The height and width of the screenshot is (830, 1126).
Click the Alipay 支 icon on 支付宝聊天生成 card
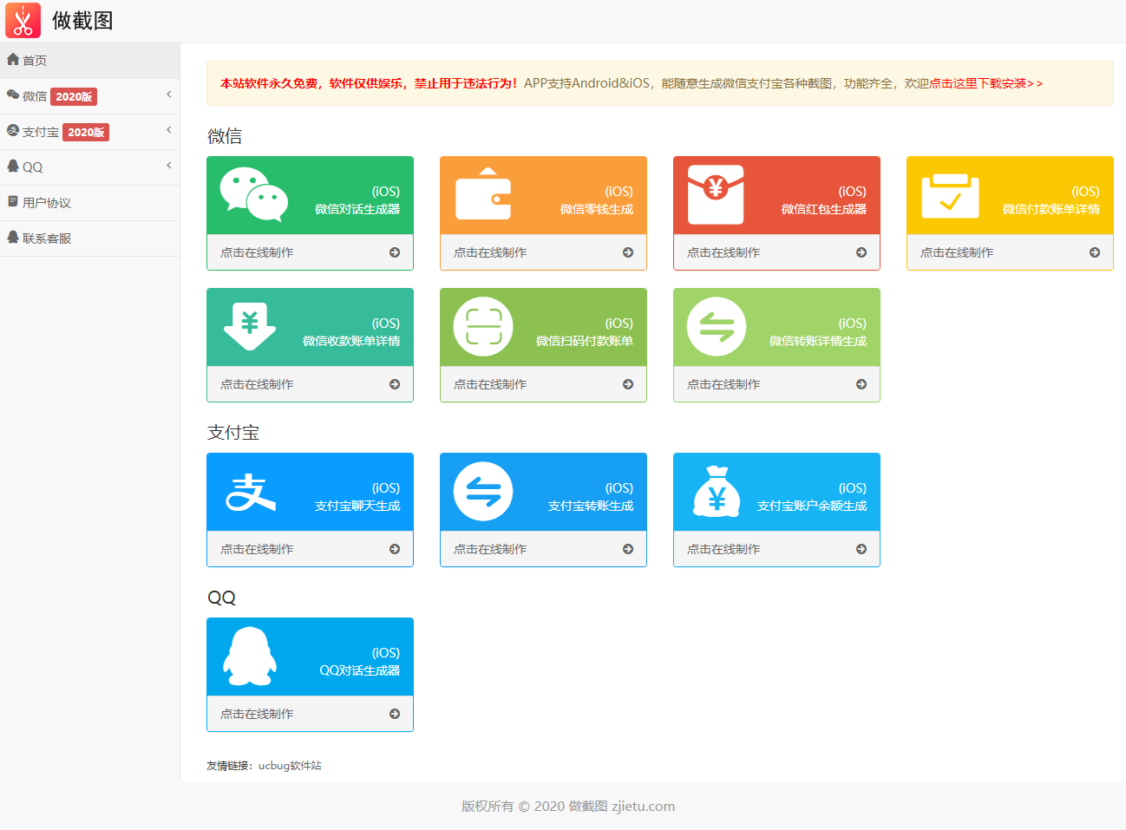tap(251, 492)
